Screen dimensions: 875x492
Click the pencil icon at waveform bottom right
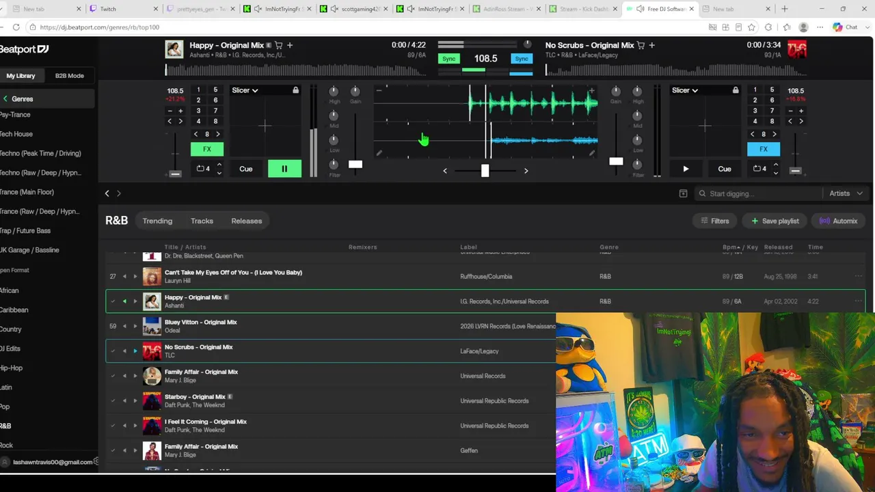coord(591,154)
